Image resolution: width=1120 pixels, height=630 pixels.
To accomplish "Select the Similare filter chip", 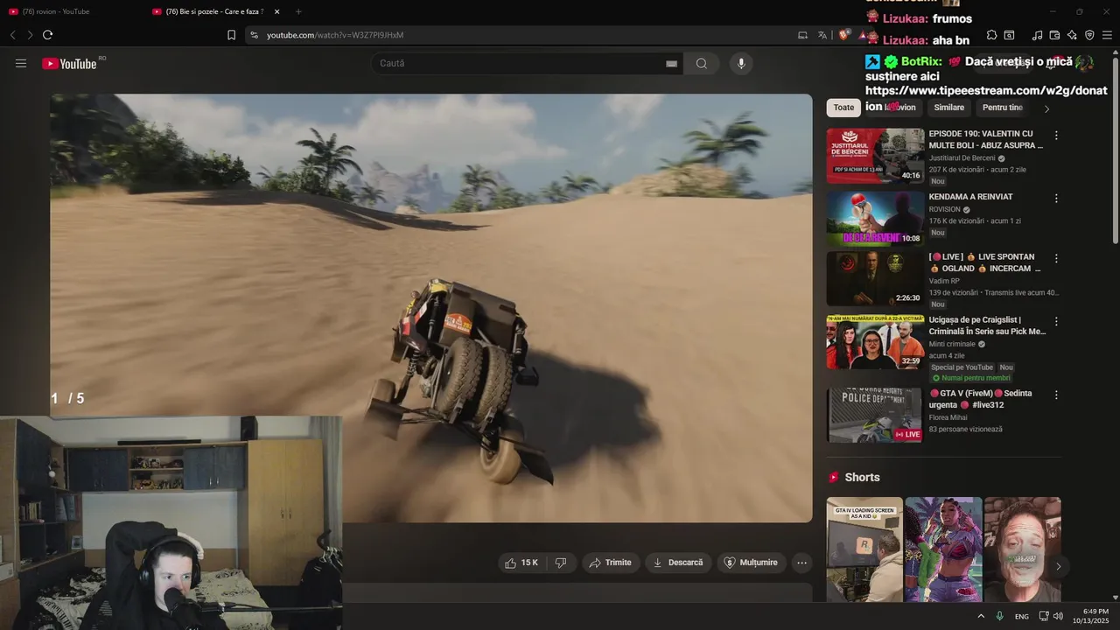I will (x=948, y=108).
